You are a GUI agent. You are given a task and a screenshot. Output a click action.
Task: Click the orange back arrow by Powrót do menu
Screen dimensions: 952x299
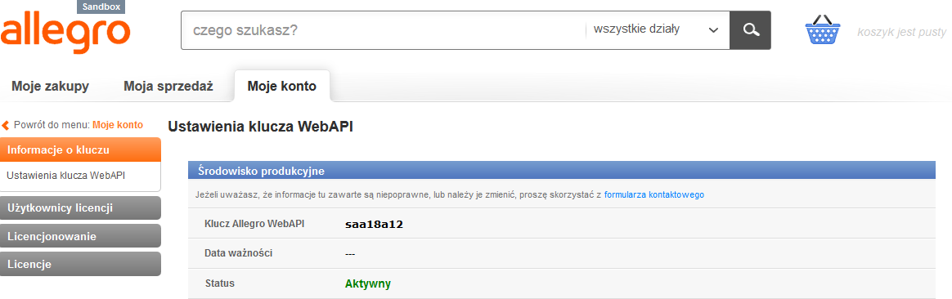6,126
